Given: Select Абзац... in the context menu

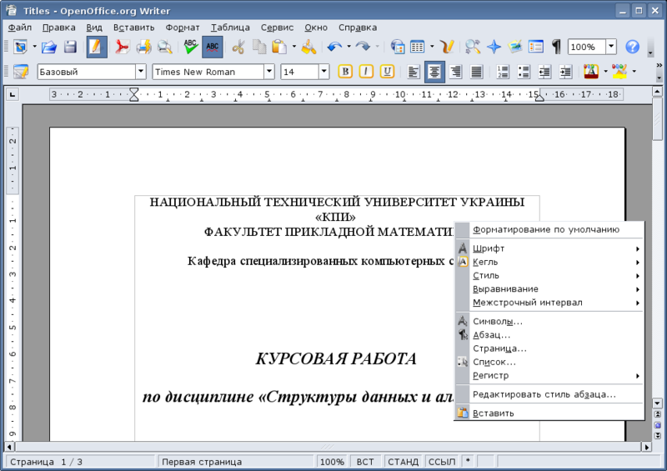Looking at the screenshot, I should (549, 335).
